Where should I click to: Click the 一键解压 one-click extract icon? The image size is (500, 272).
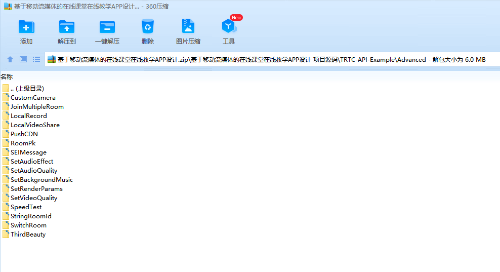pyautogui.click(x=107, y=27)
